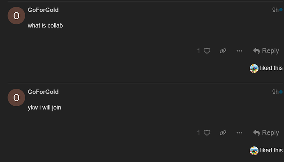The image size is (284, 162).
Task: Open GoForGold avatar on first post
Action: (16, 16)
